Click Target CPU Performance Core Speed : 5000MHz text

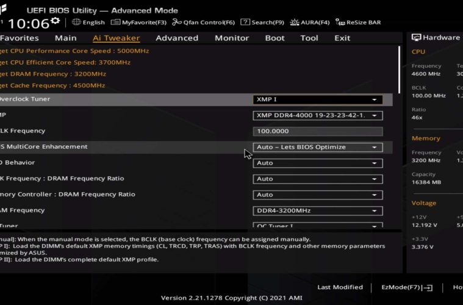[x=74, y=51]
